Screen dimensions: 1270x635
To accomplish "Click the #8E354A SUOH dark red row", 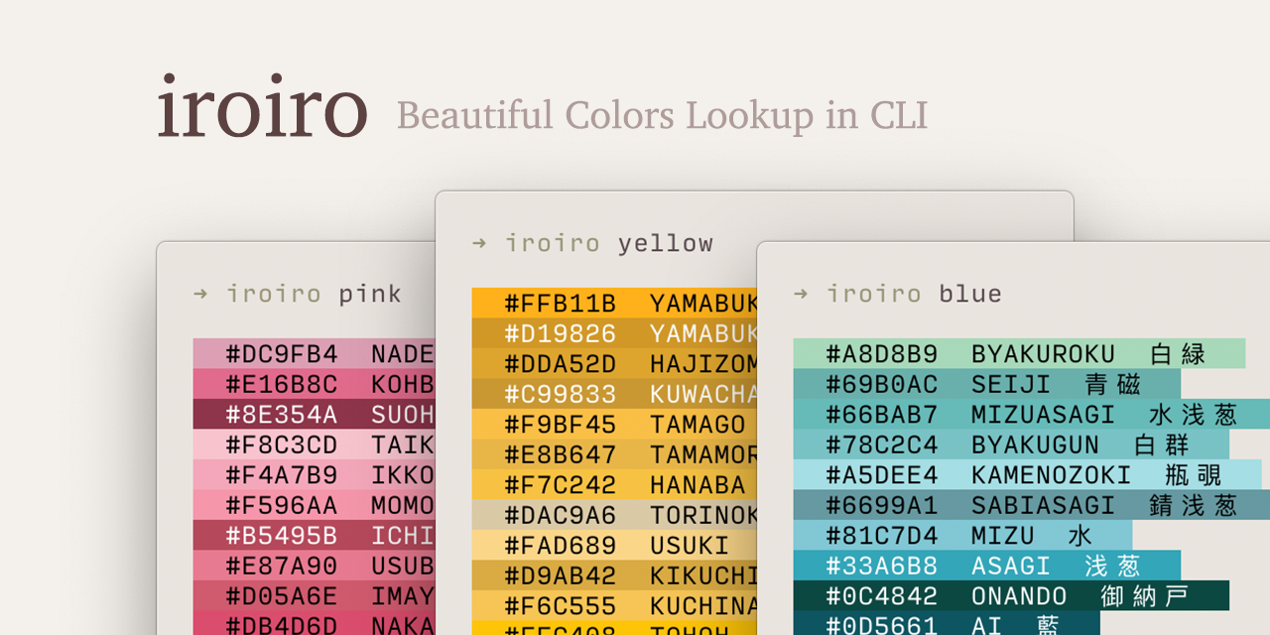I will (314, 415).
